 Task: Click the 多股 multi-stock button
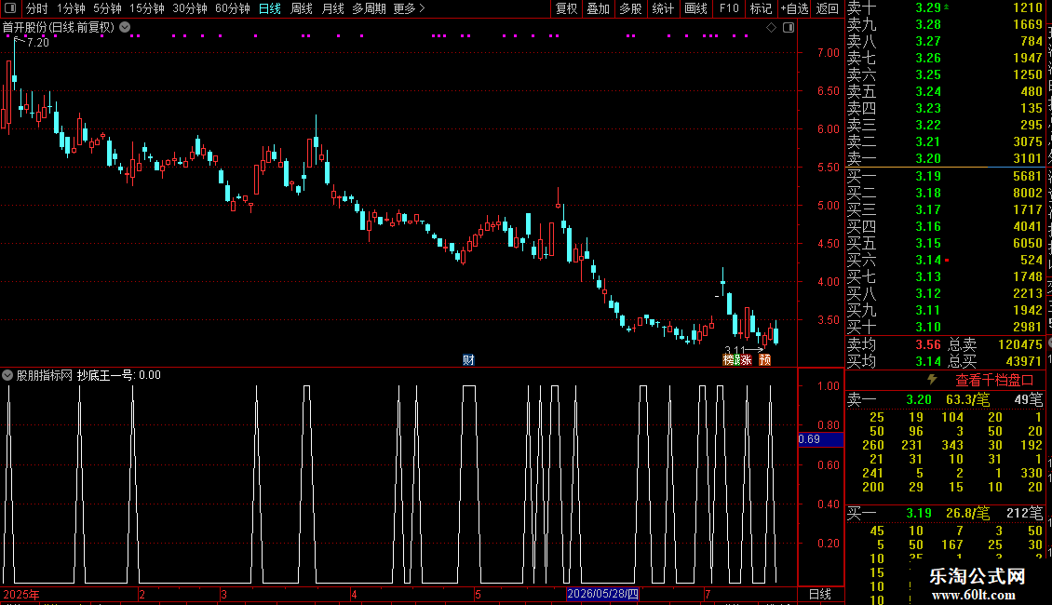pyautogui.click(x=630, y=8)
